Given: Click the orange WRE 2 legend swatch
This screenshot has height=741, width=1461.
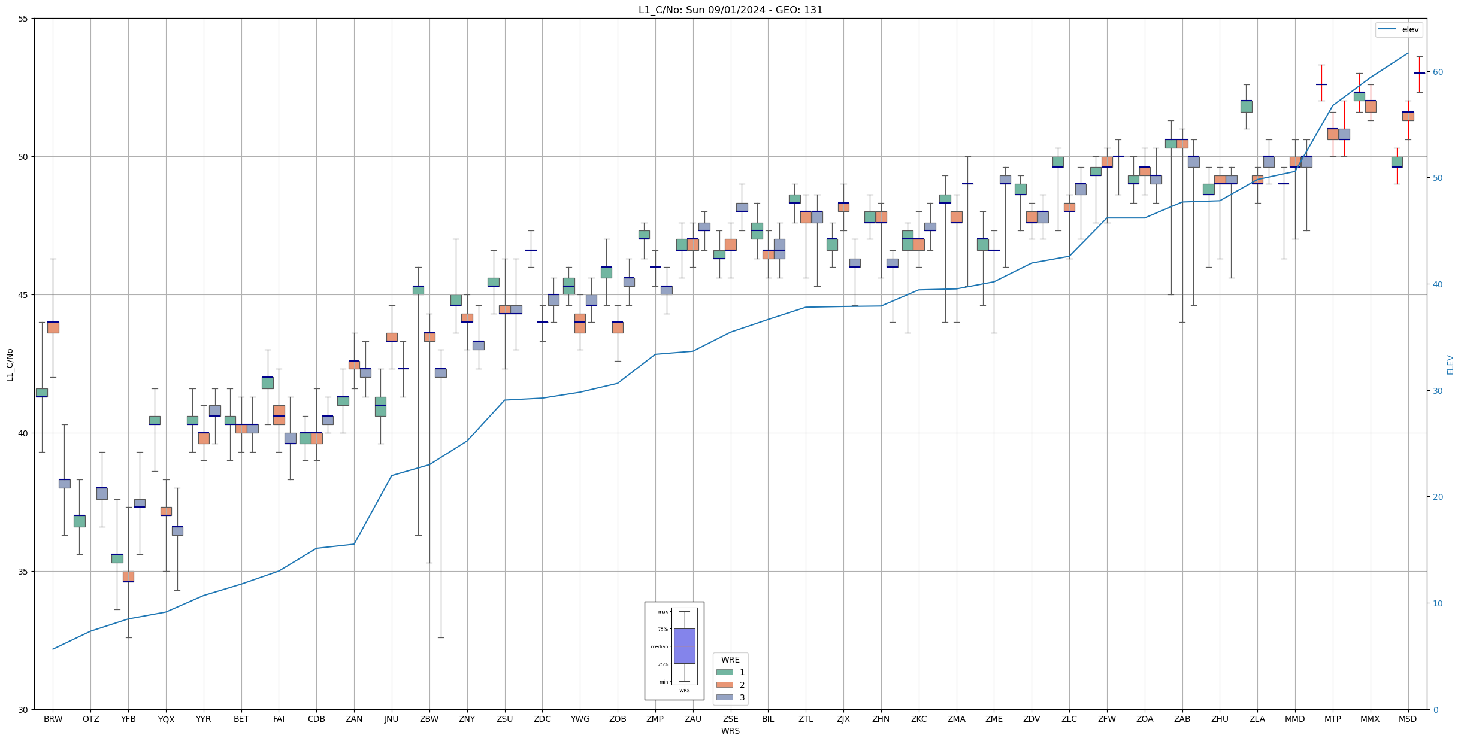Looking at the screenshot, I should point(724,685).
